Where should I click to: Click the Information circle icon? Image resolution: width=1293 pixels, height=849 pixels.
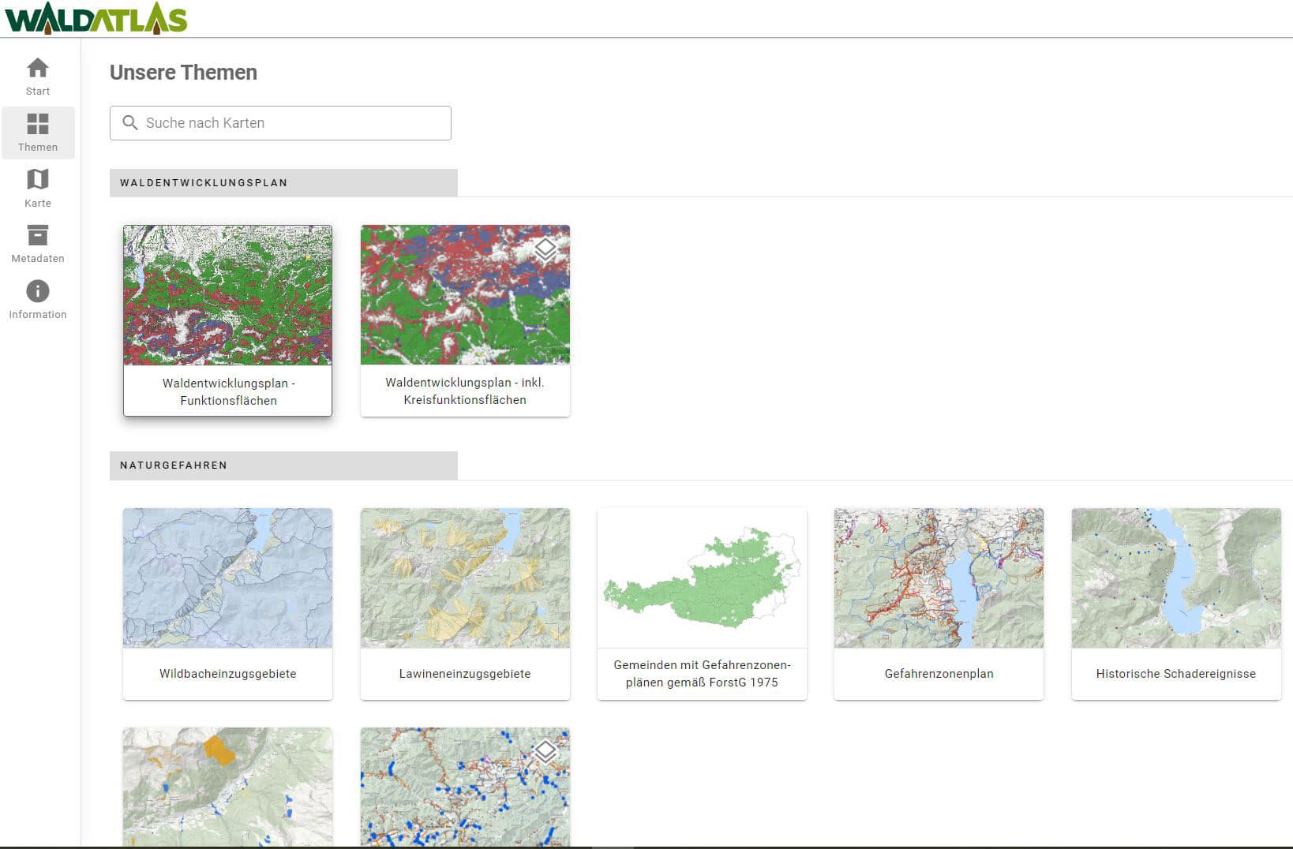37,292
